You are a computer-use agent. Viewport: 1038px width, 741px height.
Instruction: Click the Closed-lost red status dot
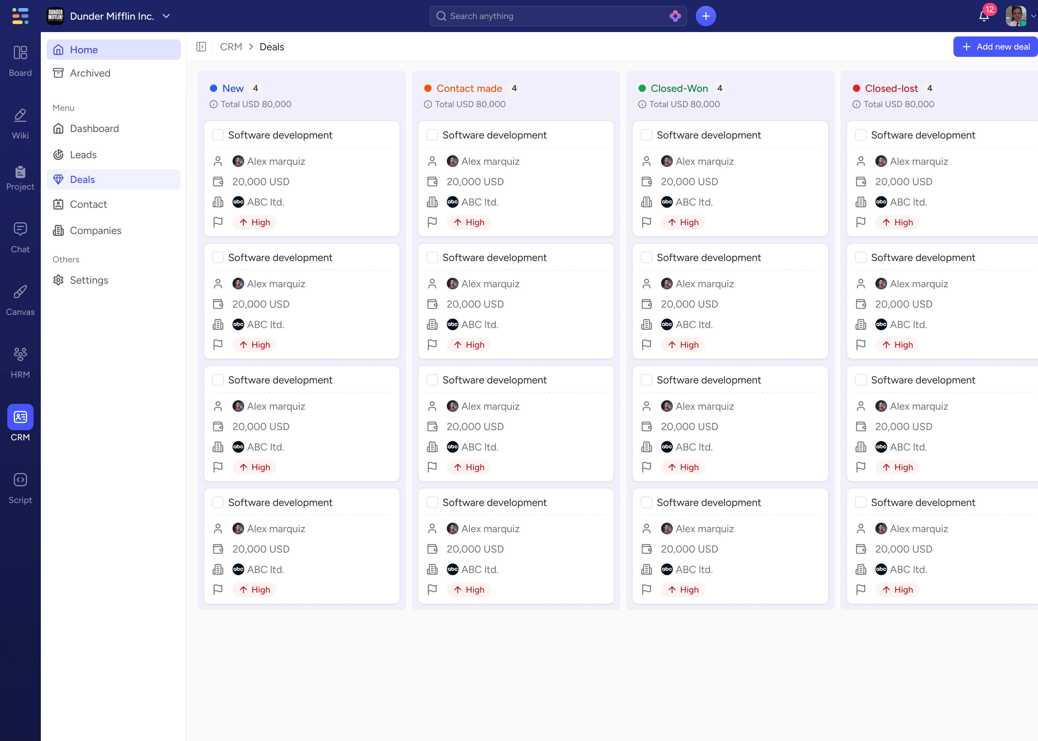(856, 88)
